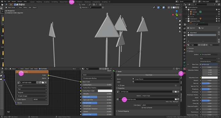
Task: Open Linear interpolation dropdown in image node
Action: click(32, 86)
